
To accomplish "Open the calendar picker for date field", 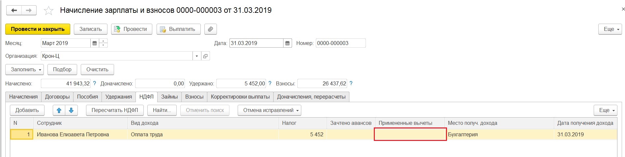I will (x=287, y=43).
